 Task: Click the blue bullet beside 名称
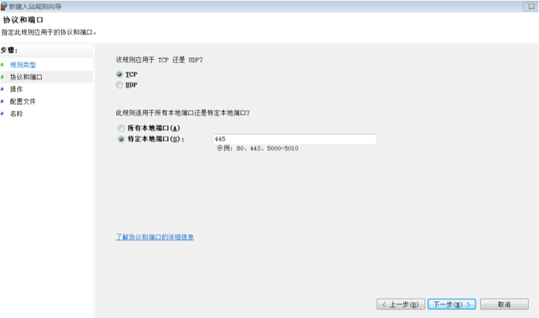[3, 114]
